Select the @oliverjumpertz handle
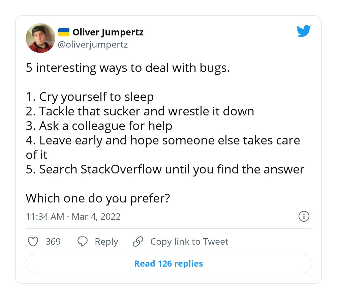The height and width of the screenshot is (299, 337). (93, 44)
